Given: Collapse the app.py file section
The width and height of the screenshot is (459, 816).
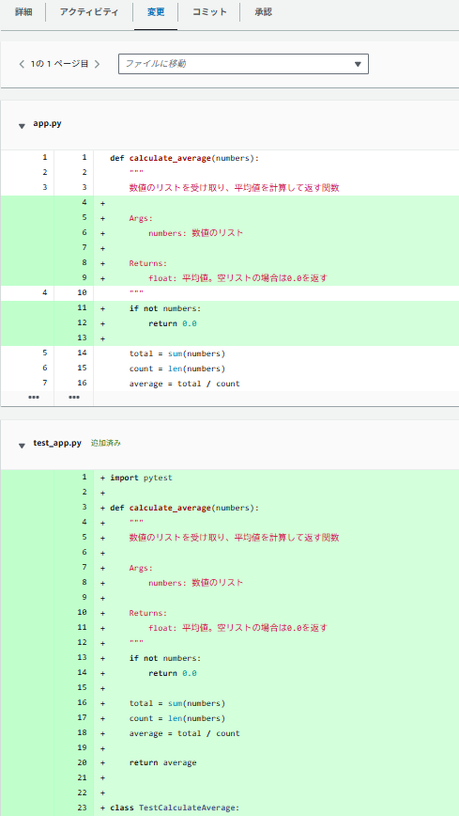Looking at the screenshot, I should [22, 125].
